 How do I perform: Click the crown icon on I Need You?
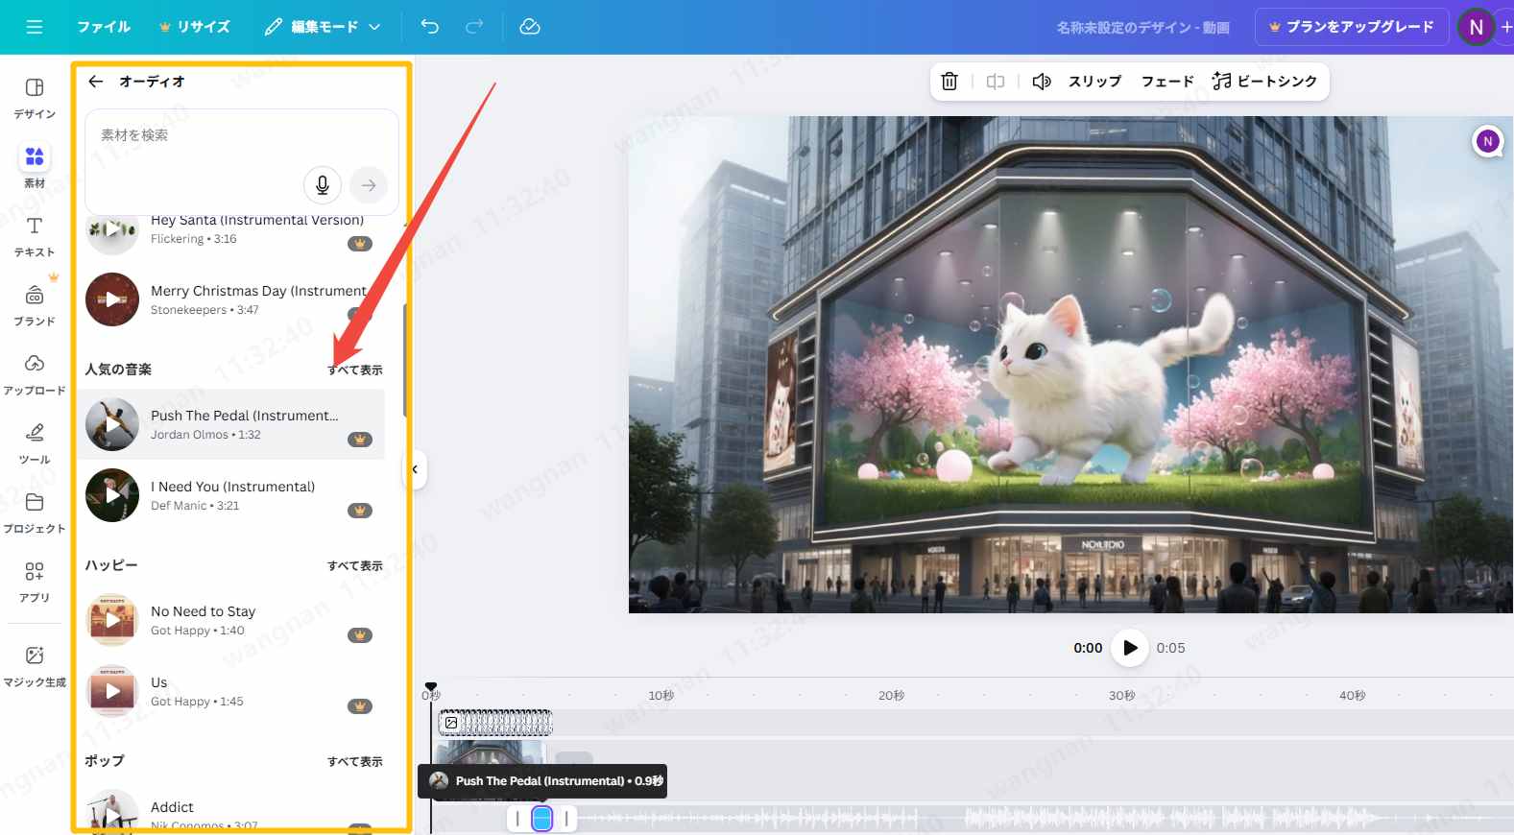tap(360, 511)
